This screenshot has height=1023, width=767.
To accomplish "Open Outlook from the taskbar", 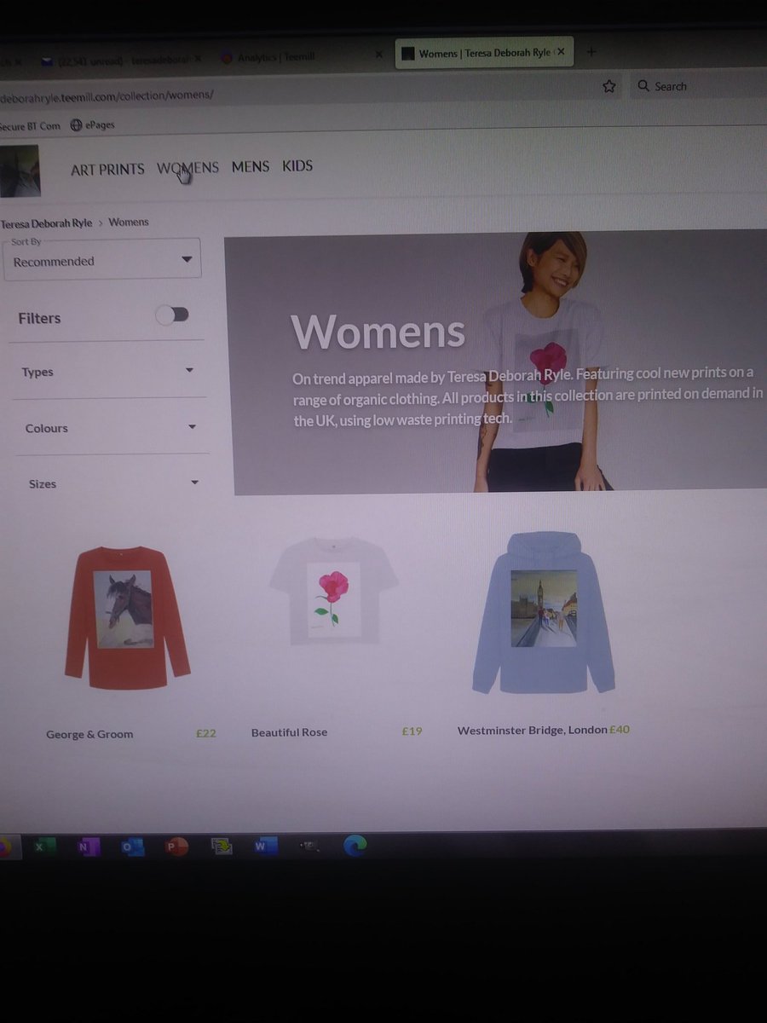I will click(x=131, y=847).
